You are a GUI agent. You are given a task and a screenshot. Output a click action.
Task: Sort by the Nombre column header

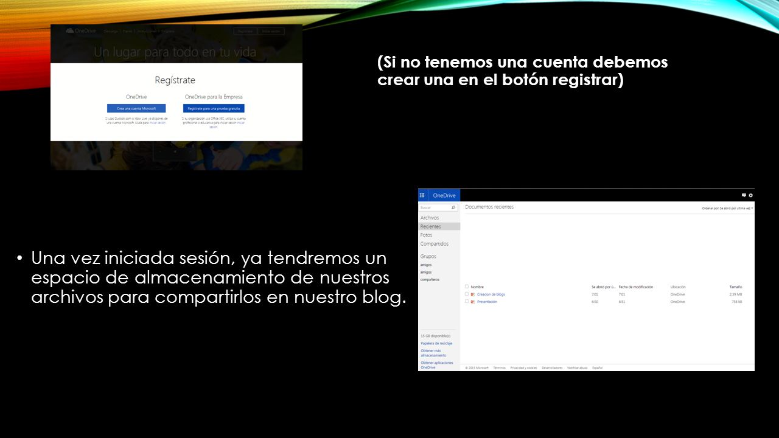tap(477, 287)
